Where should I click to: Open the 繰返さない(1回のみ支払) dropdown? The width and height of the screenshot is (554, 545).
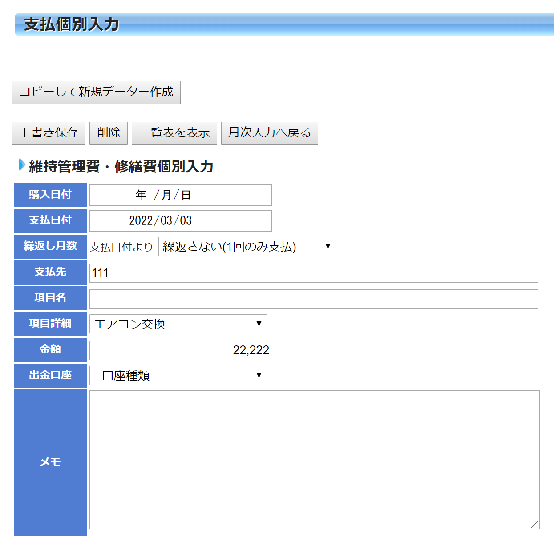[247, 247]
